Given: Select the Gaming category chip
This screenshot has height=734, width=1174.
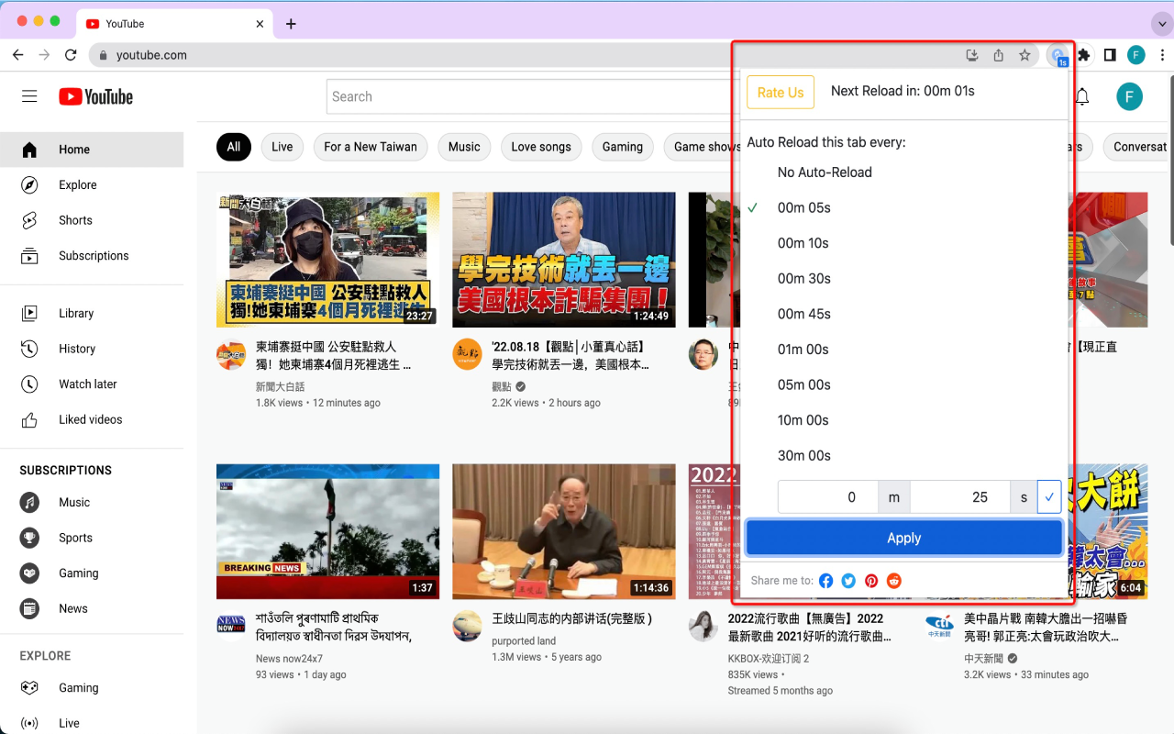Looking at the screenshot, I should [622, 147].
